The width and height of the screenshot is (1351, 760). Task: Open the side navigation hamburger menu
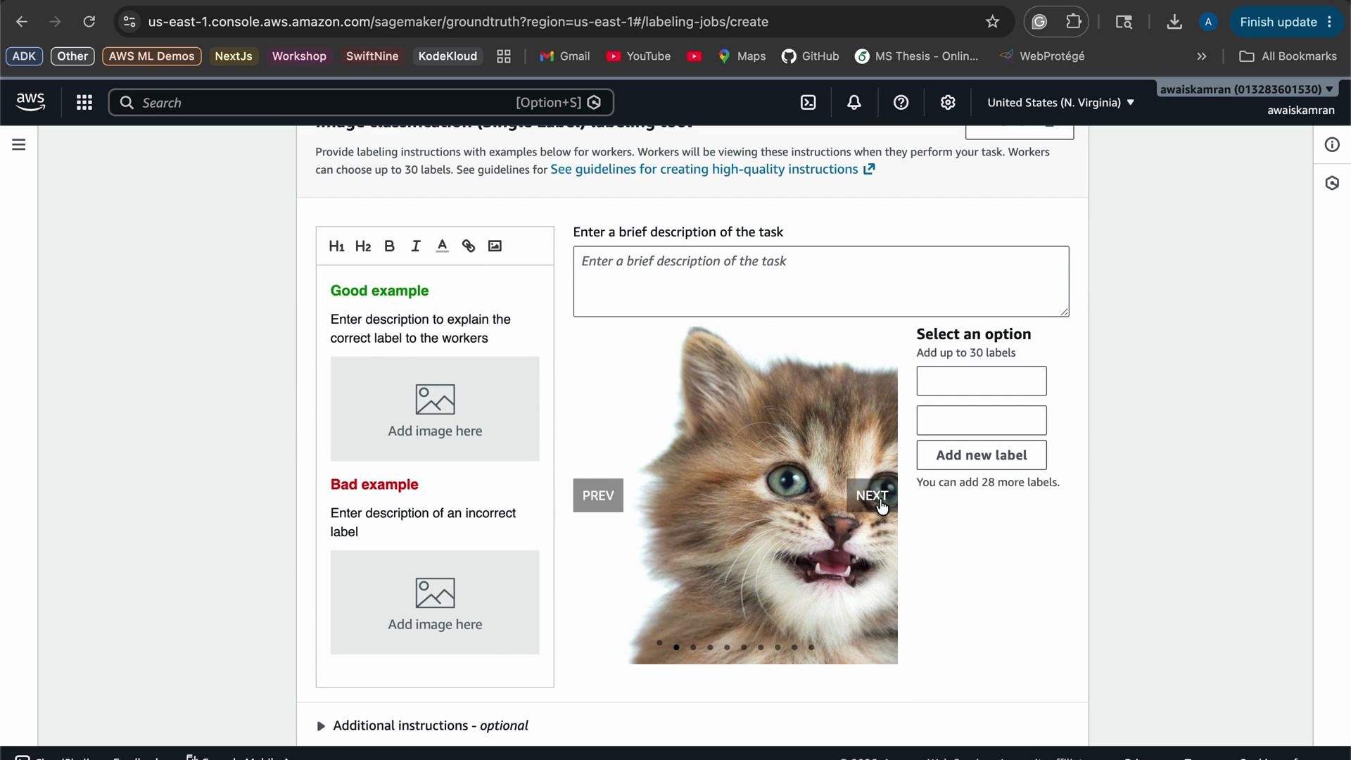pos(19,145)
